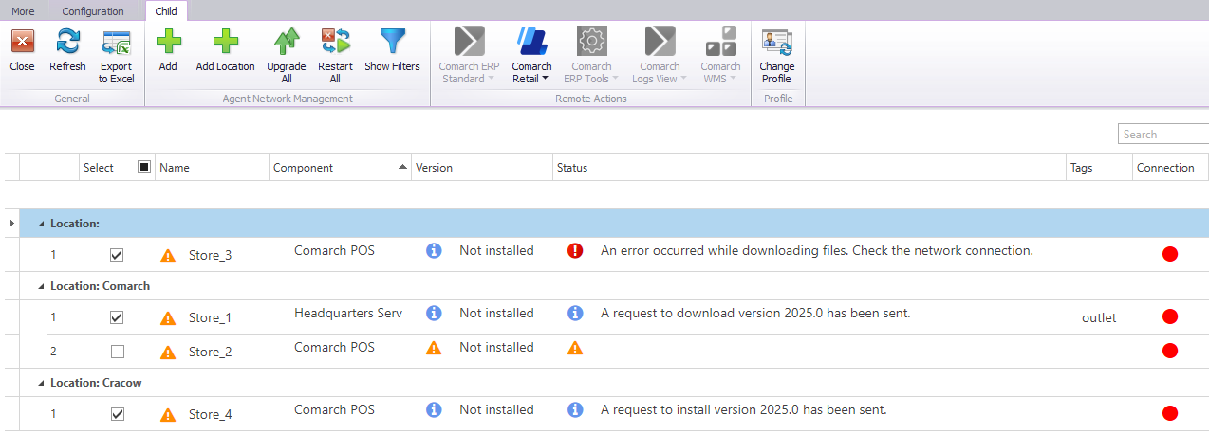
Task: Click the Show Filters funnel icon
Action: pos(392,42)
